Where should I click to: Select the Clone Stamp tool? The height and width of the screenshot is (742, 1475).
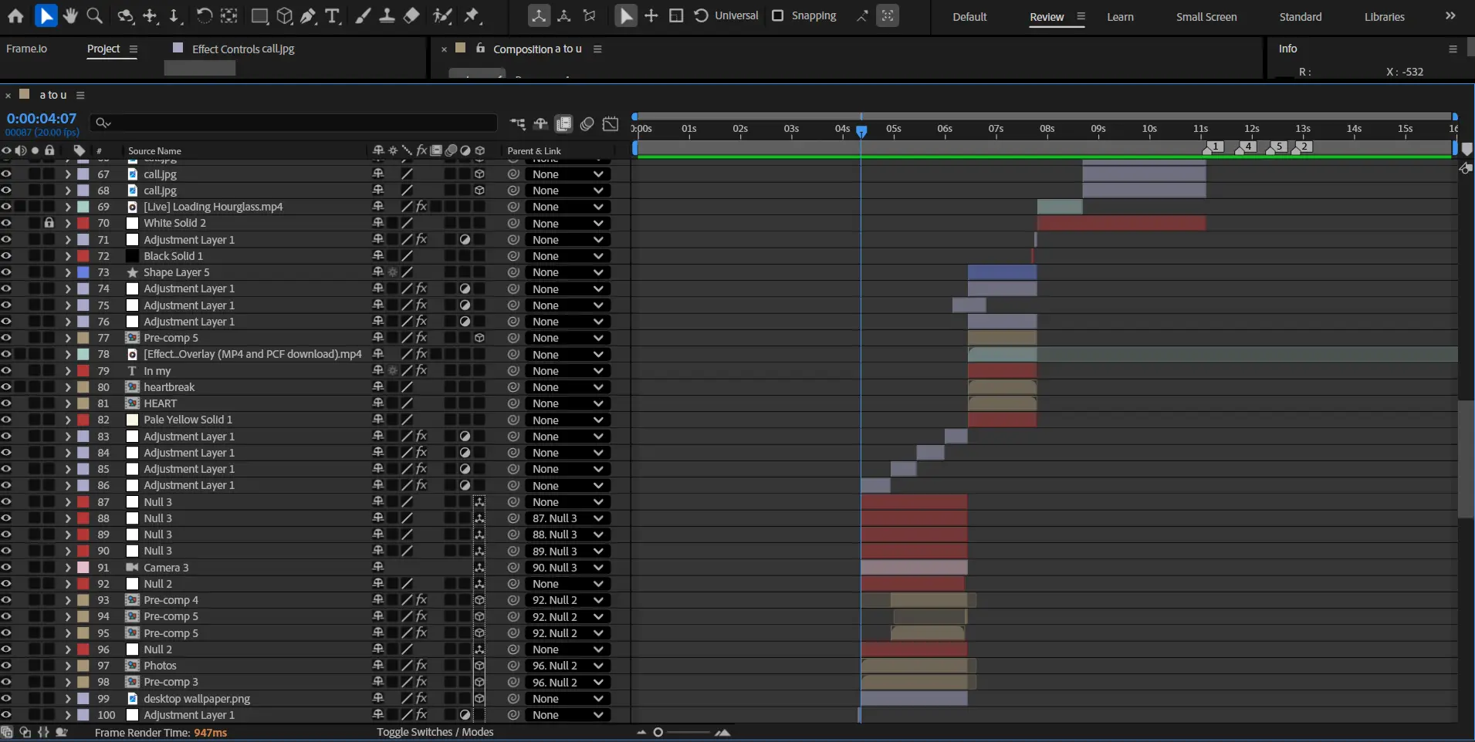387,15
